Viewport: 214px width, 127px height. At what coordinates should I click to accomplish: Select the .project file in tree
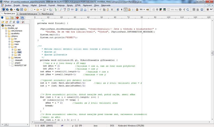pyautogui.click(x=17, y=63)
